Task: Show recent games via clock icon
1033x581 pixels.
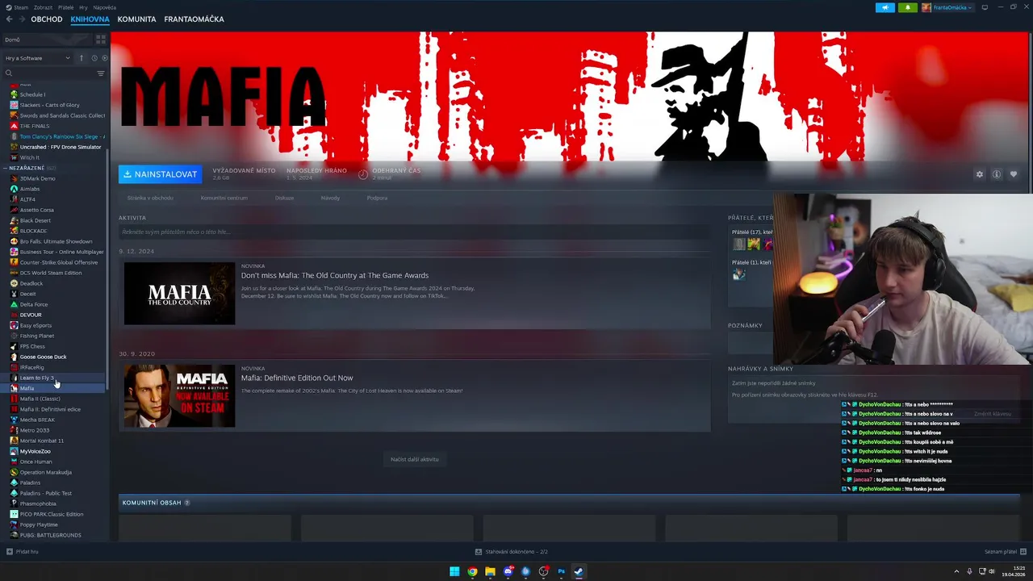Action: [x=94, y=58]
